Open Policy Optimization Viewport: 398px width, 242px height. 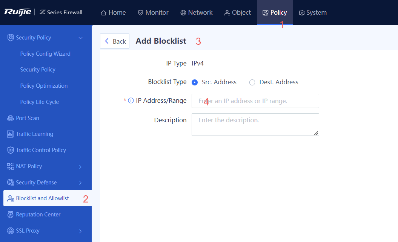point(44,86)
